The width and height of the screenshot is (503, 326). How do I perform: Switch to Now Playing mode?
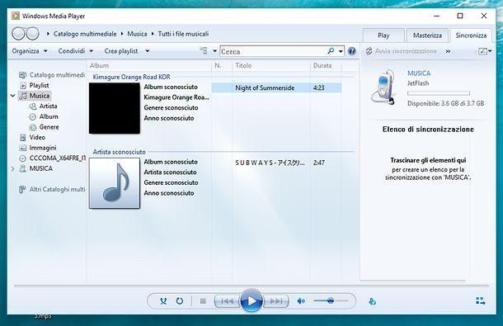pyautogui.click(x=480, y=301)
